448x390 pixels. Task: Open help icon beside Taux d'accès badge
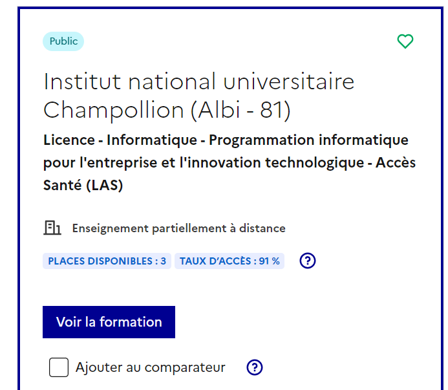308,261
